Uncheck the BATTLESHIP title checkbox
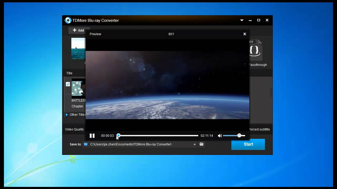The width and height of the screenshot is (337, 189). pos(68,84)
